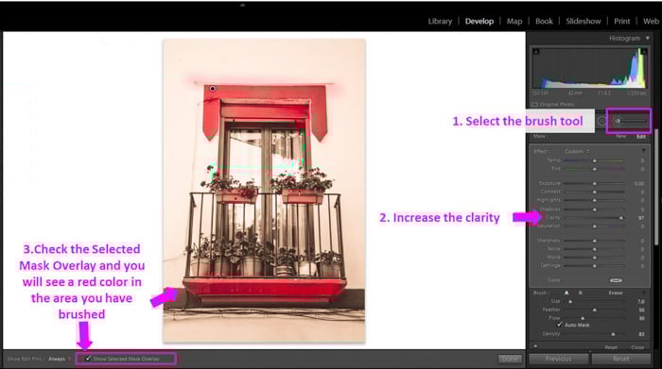Collapse the Histogram panel triangle
The width and height of the screenshot is (662, 369).
point(648,39)
